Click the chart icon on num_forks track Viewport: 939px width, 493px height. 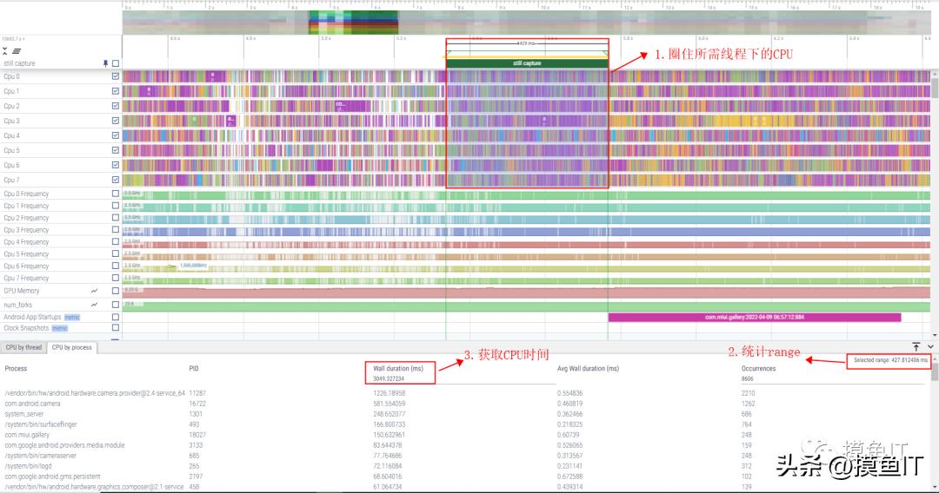94,305
